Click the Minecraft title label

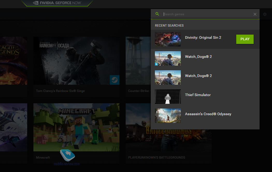(x=43, y=158)
